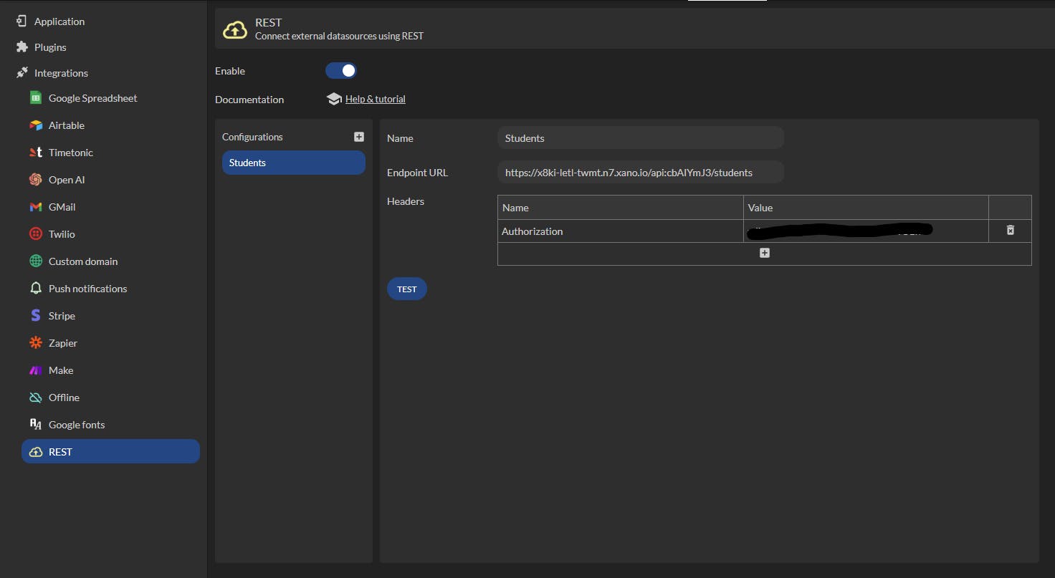Click the graduation cap documentation icon
This screenshot has height=578, width=1055.
click(334, 100)
